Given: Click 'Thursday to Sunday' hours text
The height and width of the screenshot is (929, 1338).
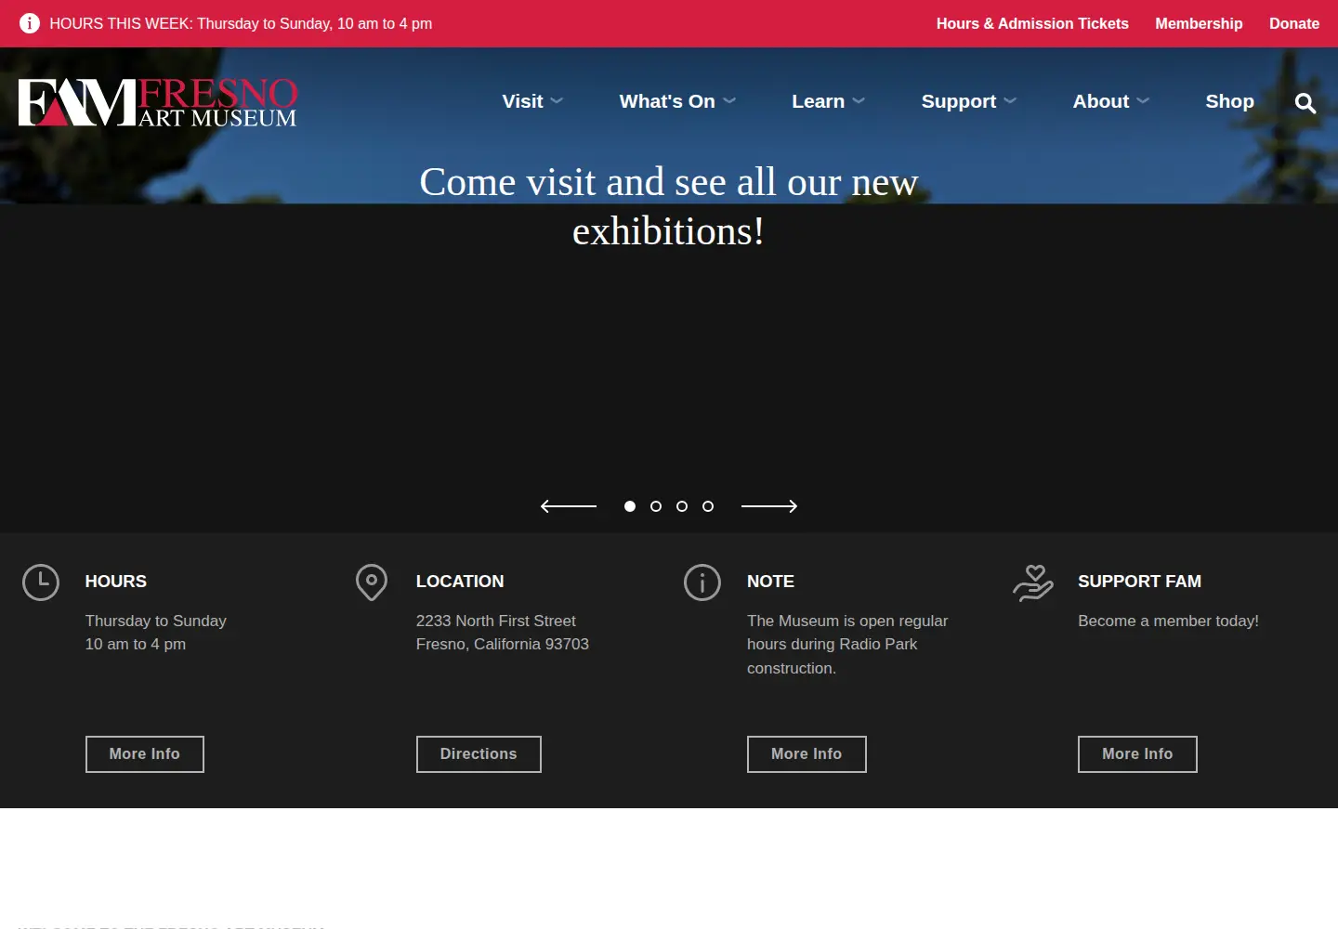Looking at the screenshot, I should 156,621.
